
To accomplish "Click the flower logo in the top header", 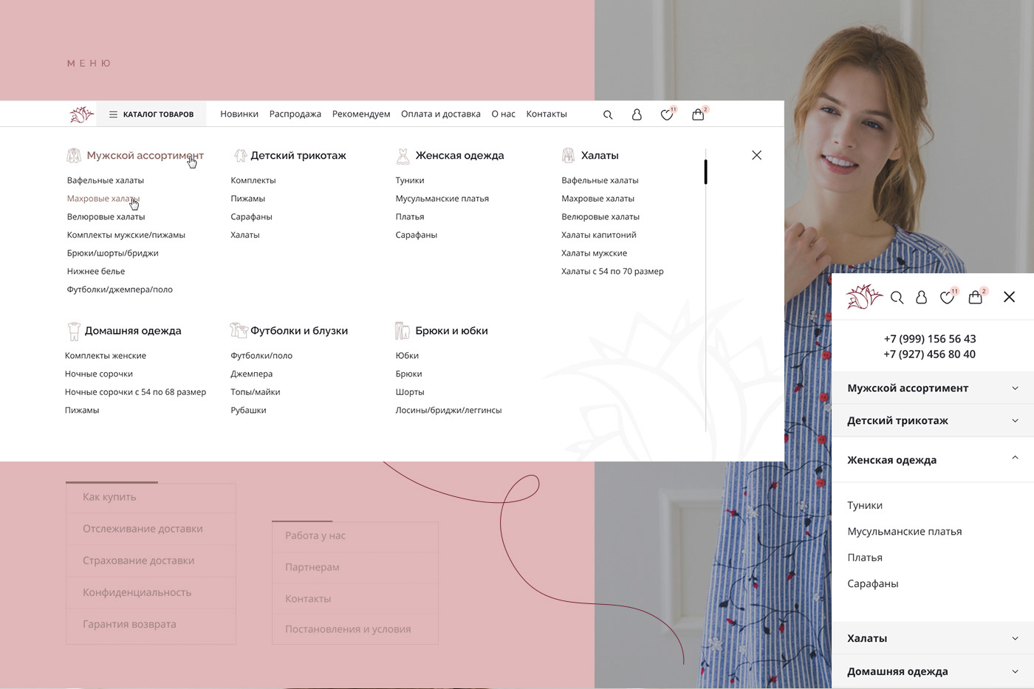I will 81,114.
